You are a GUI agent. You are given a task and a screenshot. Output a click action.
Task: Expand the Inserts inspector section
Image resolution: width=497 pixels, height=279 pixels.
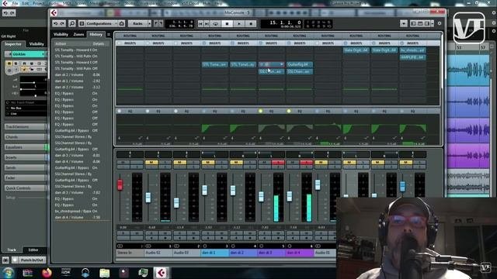click(26, 157)
